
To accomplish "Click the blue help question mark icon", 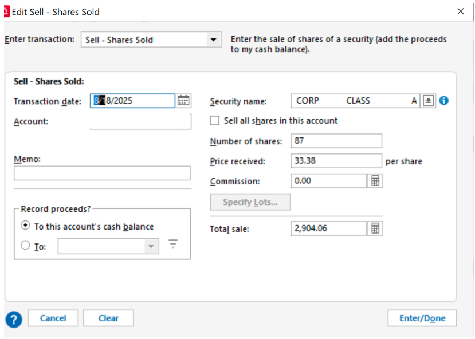I will (14, 319).
